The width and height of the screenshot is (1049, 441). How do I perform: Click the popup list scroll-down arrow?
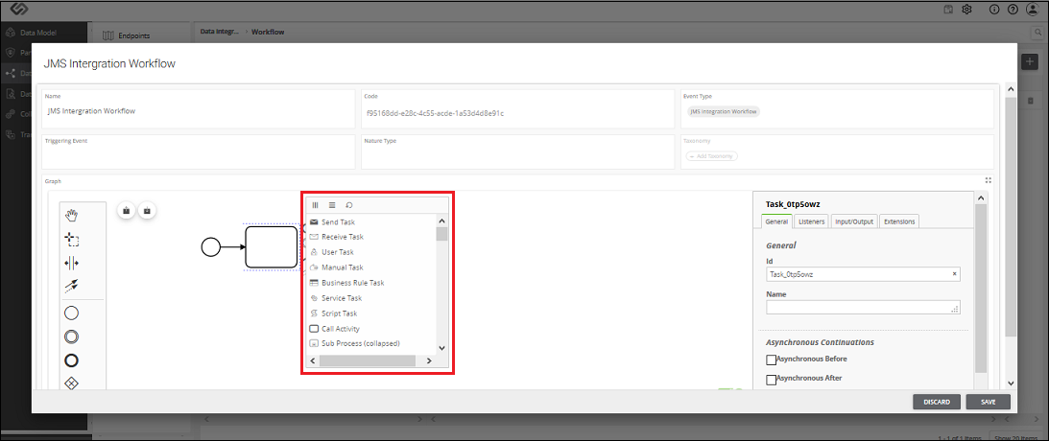tap(441, 347)
